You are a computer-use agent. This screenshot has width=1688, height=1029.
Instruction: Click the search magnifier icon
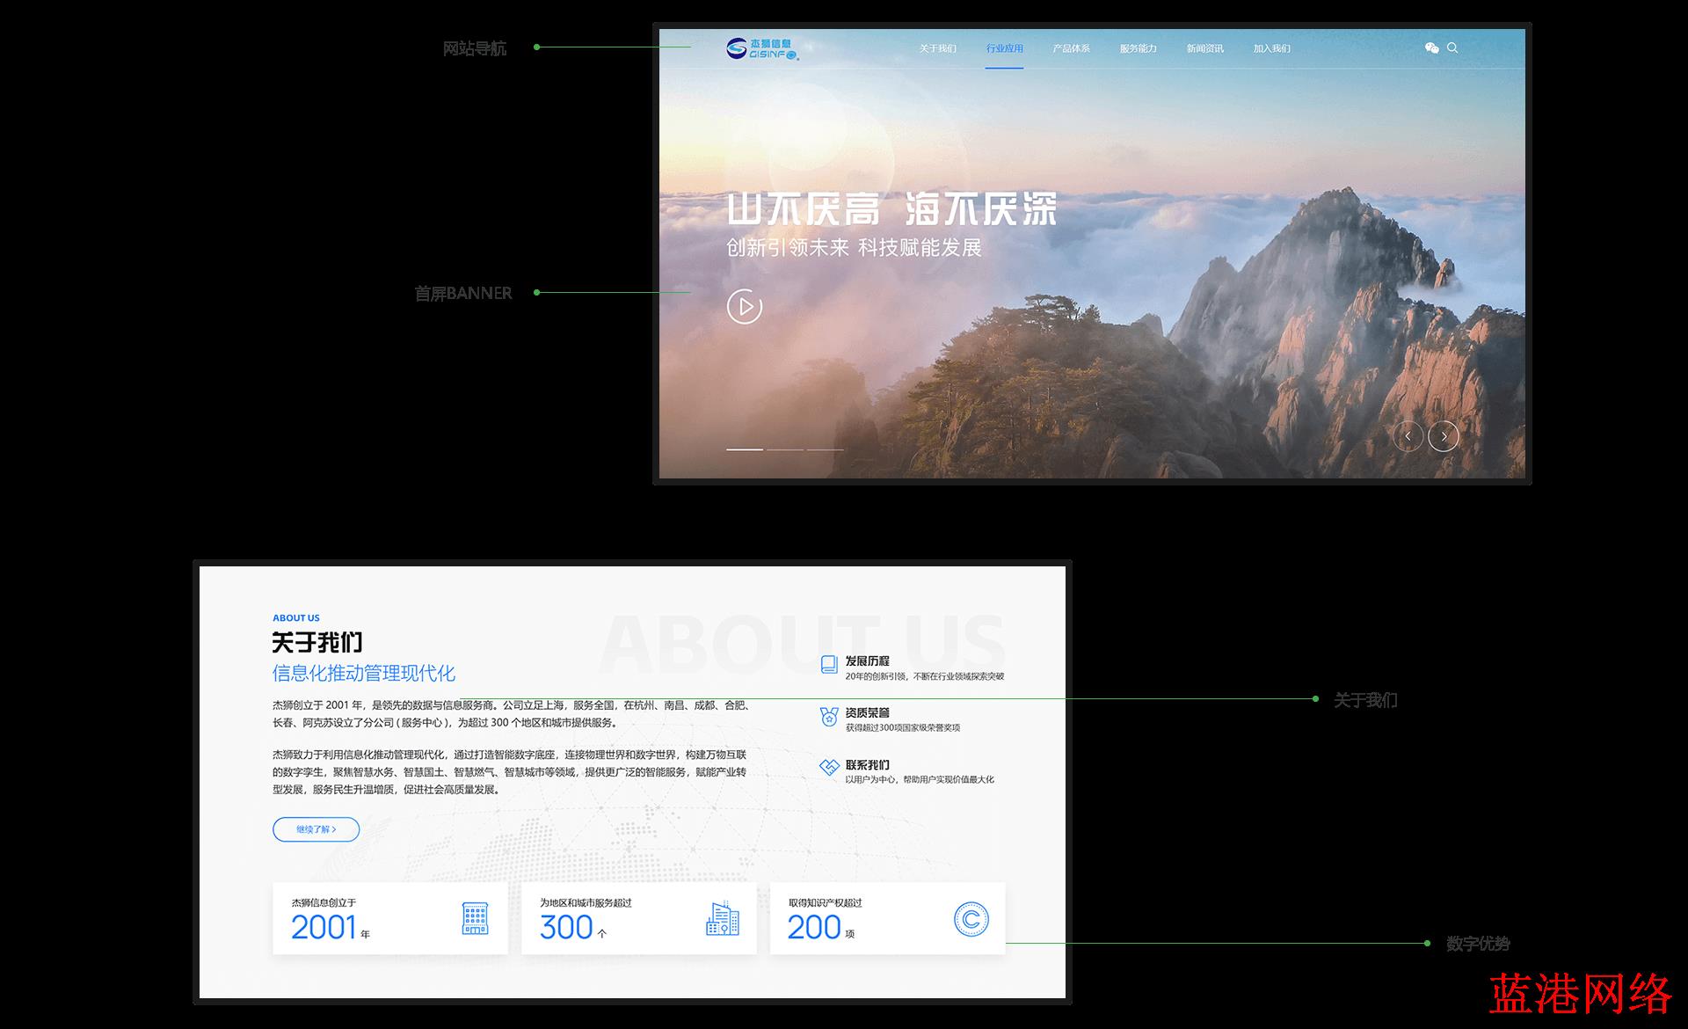tap(1452, 48)
